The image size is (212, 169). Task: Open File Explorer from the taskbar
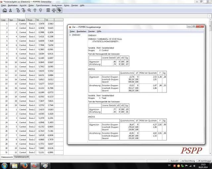point(15,166)
